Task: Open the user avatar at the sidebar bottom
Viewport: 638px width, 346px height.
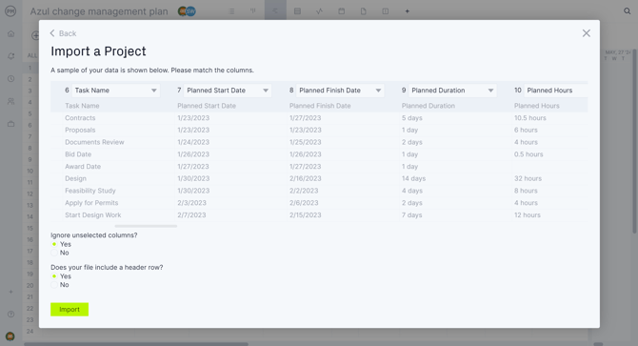Action: tap(10, 336)
